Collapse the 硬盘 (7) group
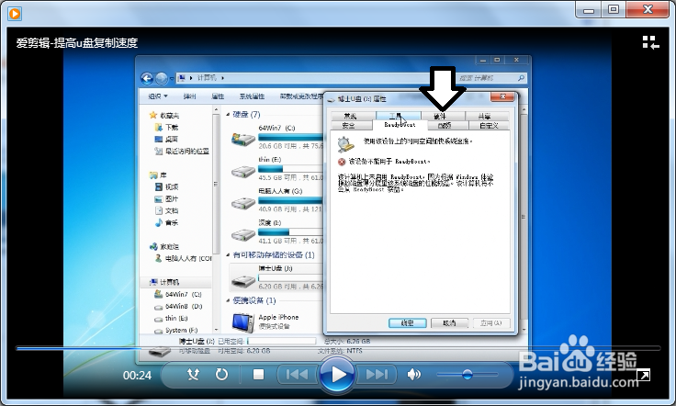676x406 pixels. [x=228, y=114]
